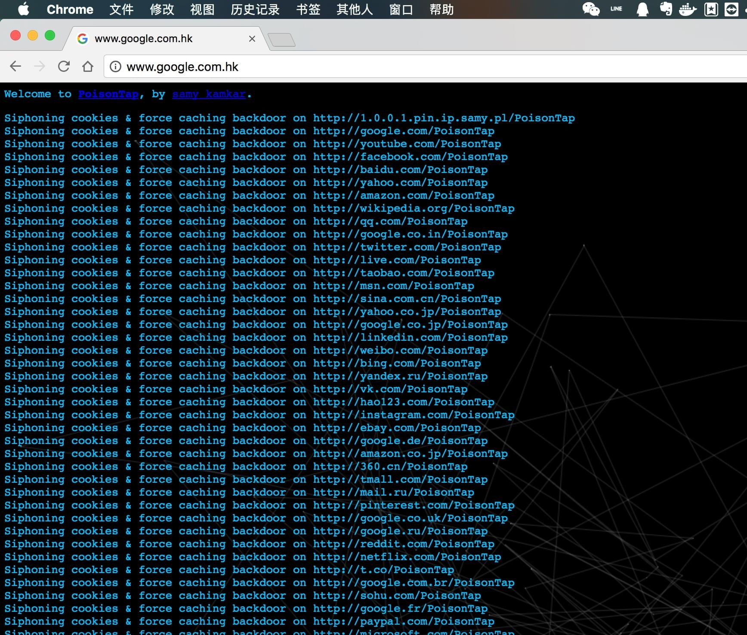The height and width of the screenshot is (635, 747).
Task: Click the http://linkedin.com/PoisonTap text
Action: click(410, 337)
